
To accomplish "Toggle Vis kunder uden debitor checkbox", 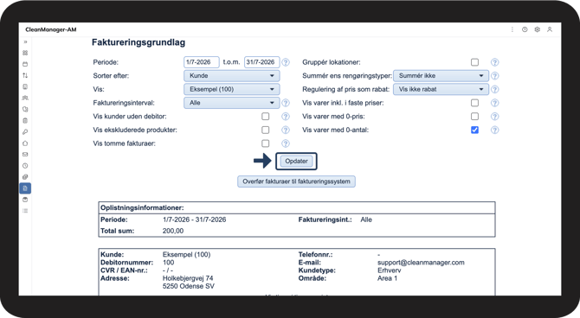I will coord(265,117).
